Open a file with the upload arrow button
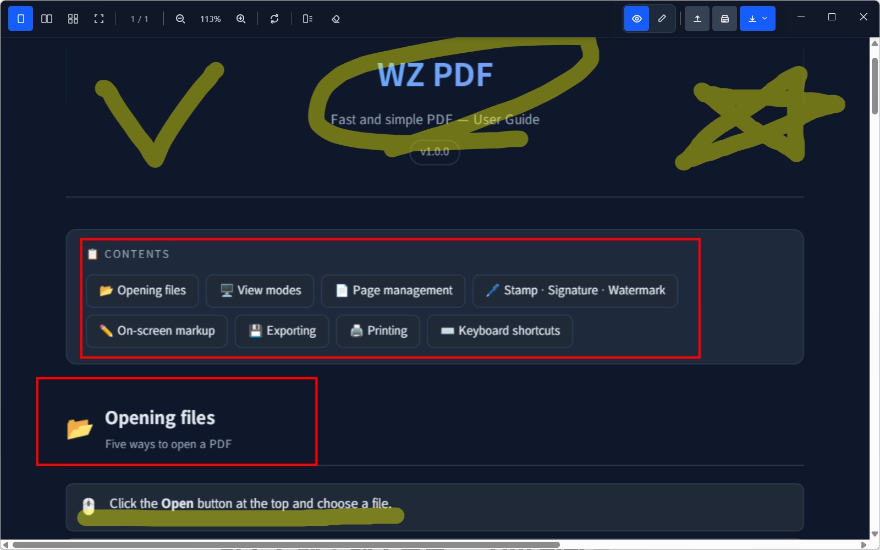This screenshot has height=550, width=880. click(697, 19)
